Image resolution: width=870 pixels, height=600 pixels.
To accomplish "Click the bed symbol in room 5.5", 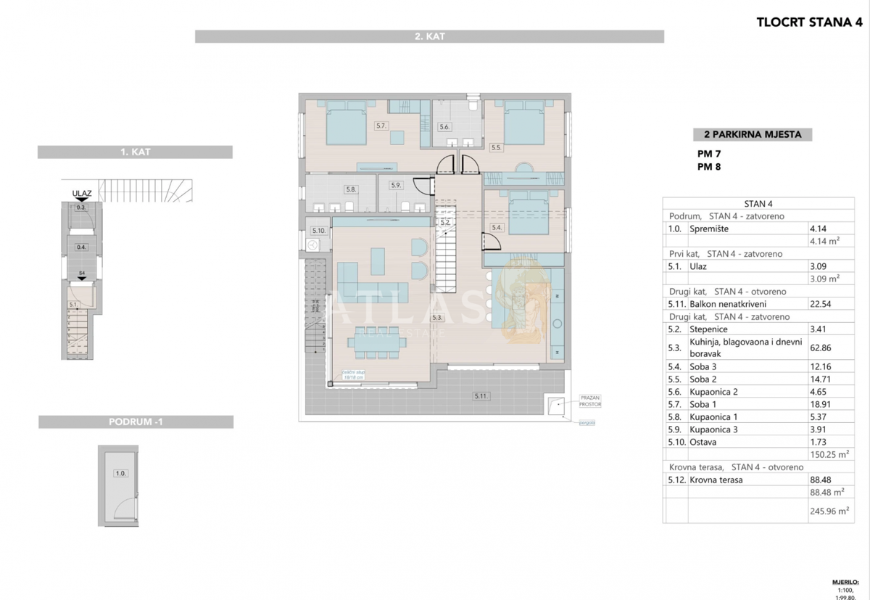I will tap(523, 121).
